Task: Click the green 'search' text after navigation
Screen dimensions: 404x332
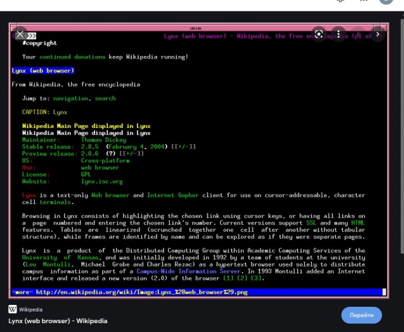Action: point(105,98)
